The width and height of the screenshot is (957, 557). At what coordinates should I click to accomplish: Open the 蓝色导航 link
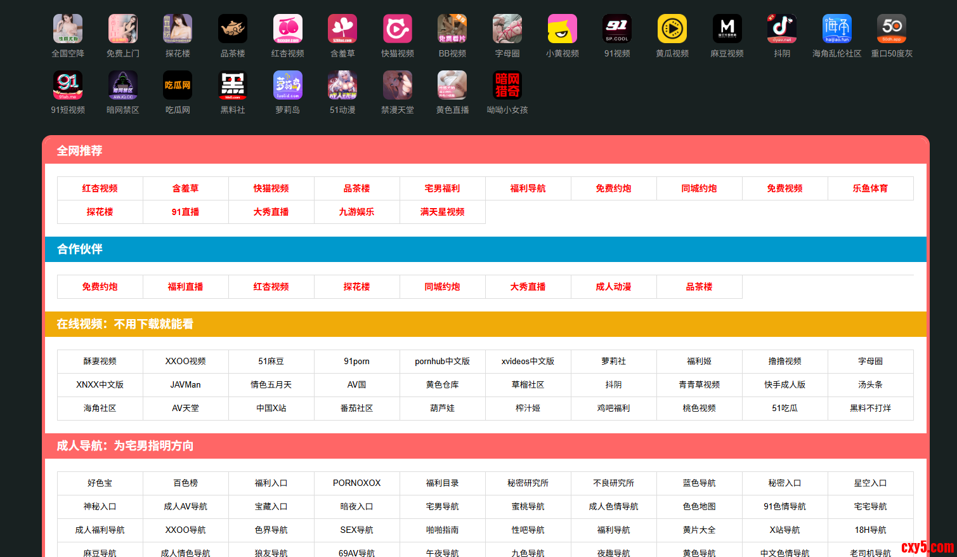(x=699, y=483)
